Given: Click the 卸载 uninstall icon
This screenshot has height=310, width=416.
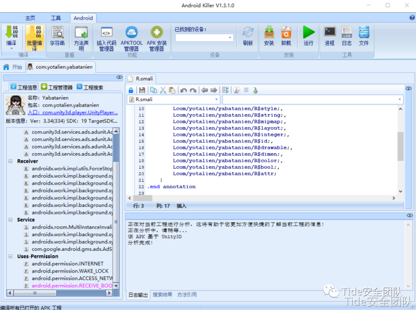Looking at the screenshot, I should pyautogui.click(x=286, y=32).
